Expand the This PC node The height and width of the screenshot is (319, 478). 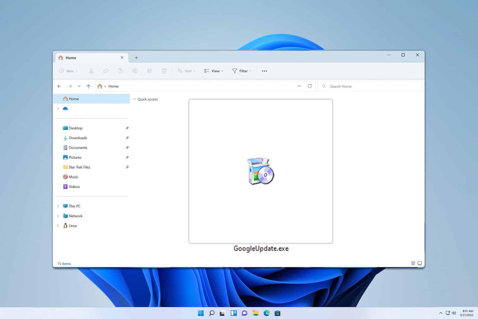pyautogui.click(x=58, y=206)
